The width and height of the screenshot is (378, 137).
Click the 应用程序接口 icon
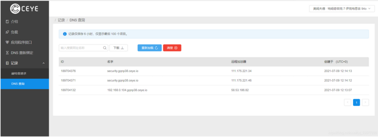7,42
